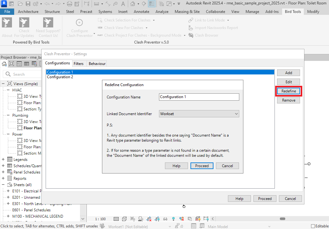The width and height of the screenshot is (329, 229).
Task: Open the folder icon in Quick Access toolbar
Action: pos(20,3)
